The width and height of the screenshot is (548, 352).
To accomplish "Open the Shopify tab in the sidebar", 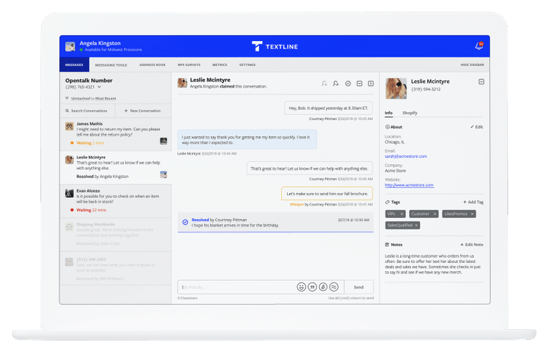I will click(410, 113).
